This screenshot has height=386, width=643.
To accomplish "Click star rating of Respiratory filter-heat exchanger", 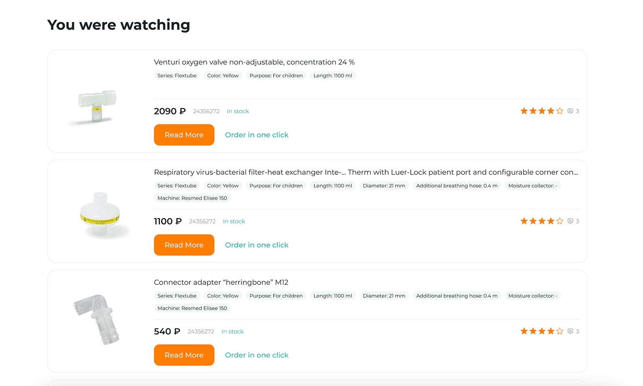I will [x=542, y=221].
